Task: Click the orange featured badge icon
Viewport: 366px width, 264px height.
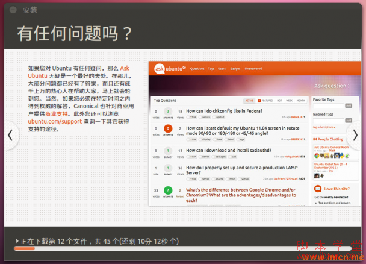Action: (259, 101)
